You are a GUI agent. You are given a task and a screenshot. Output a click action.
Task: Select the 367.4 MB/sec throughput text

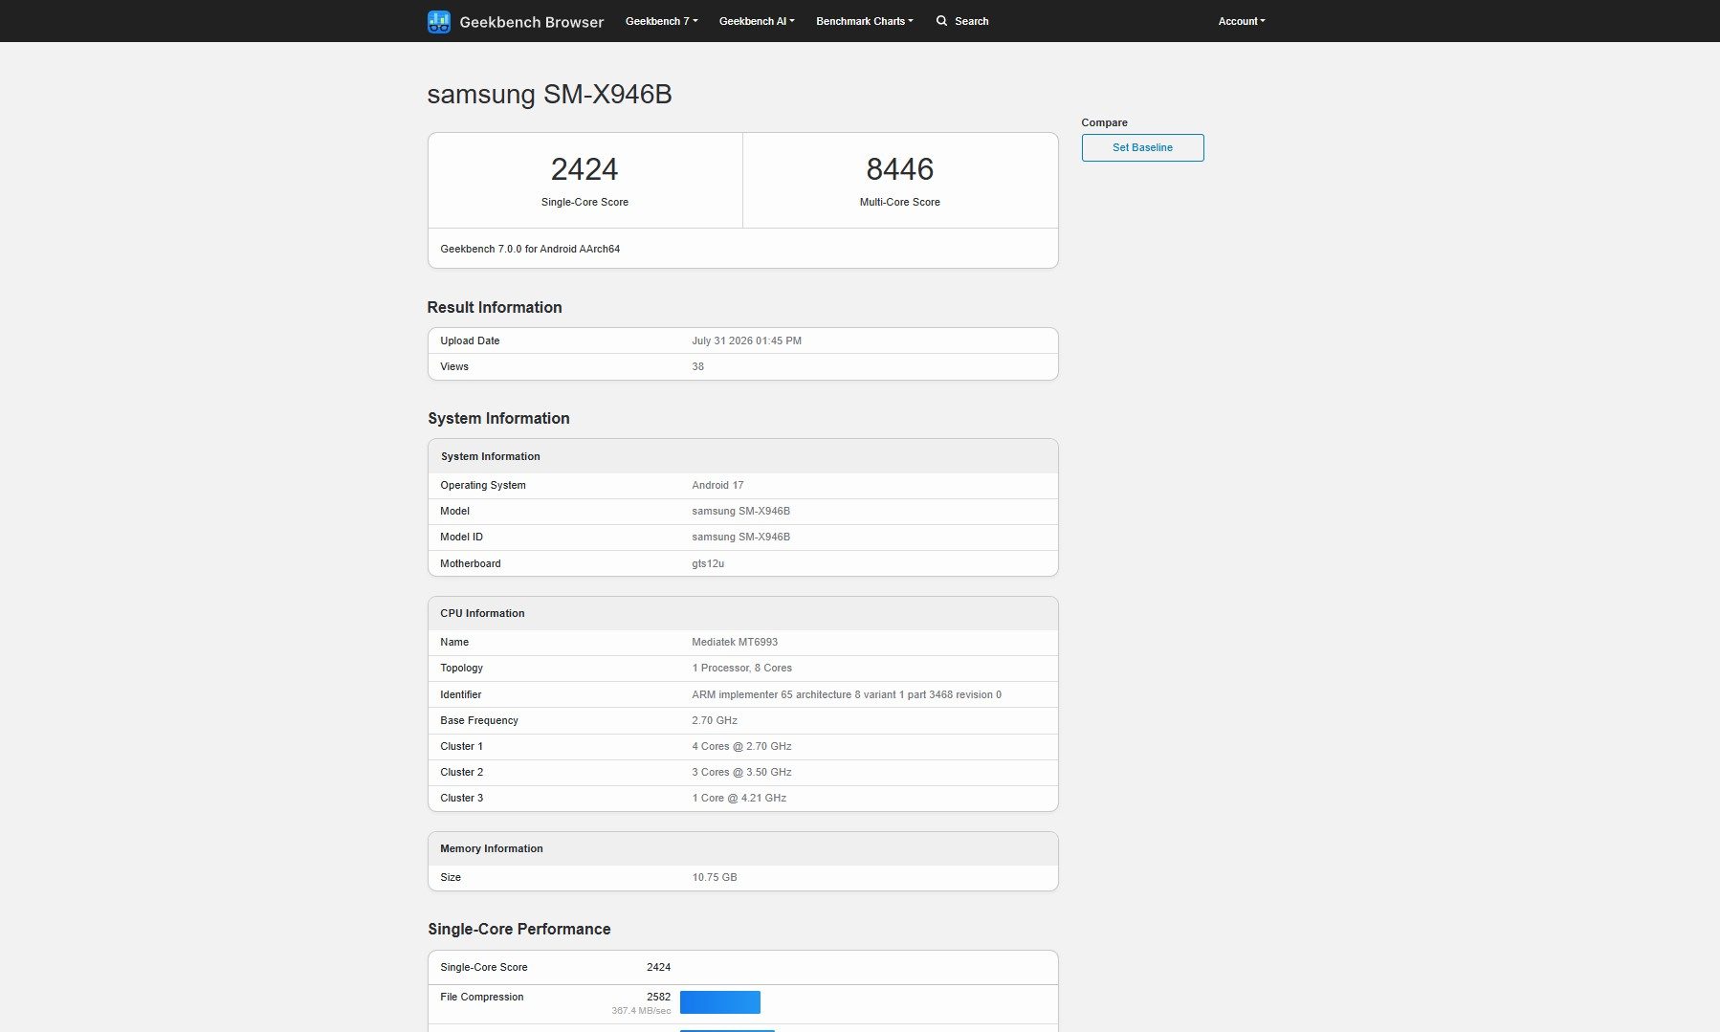click(641, 1011)
